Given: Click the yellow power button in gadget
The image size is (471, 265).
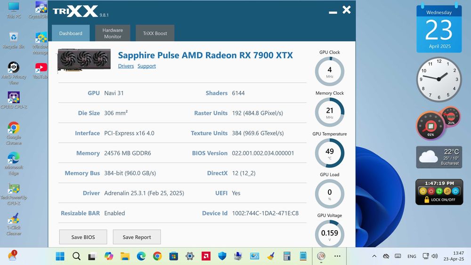Looking at the screenshot, I should (x=423, y=191).
